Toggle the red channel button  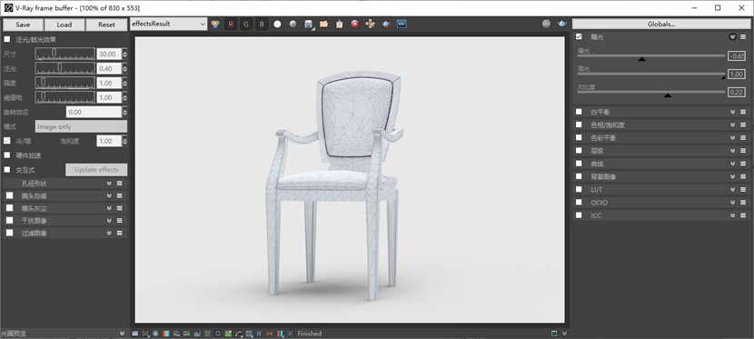231,24
